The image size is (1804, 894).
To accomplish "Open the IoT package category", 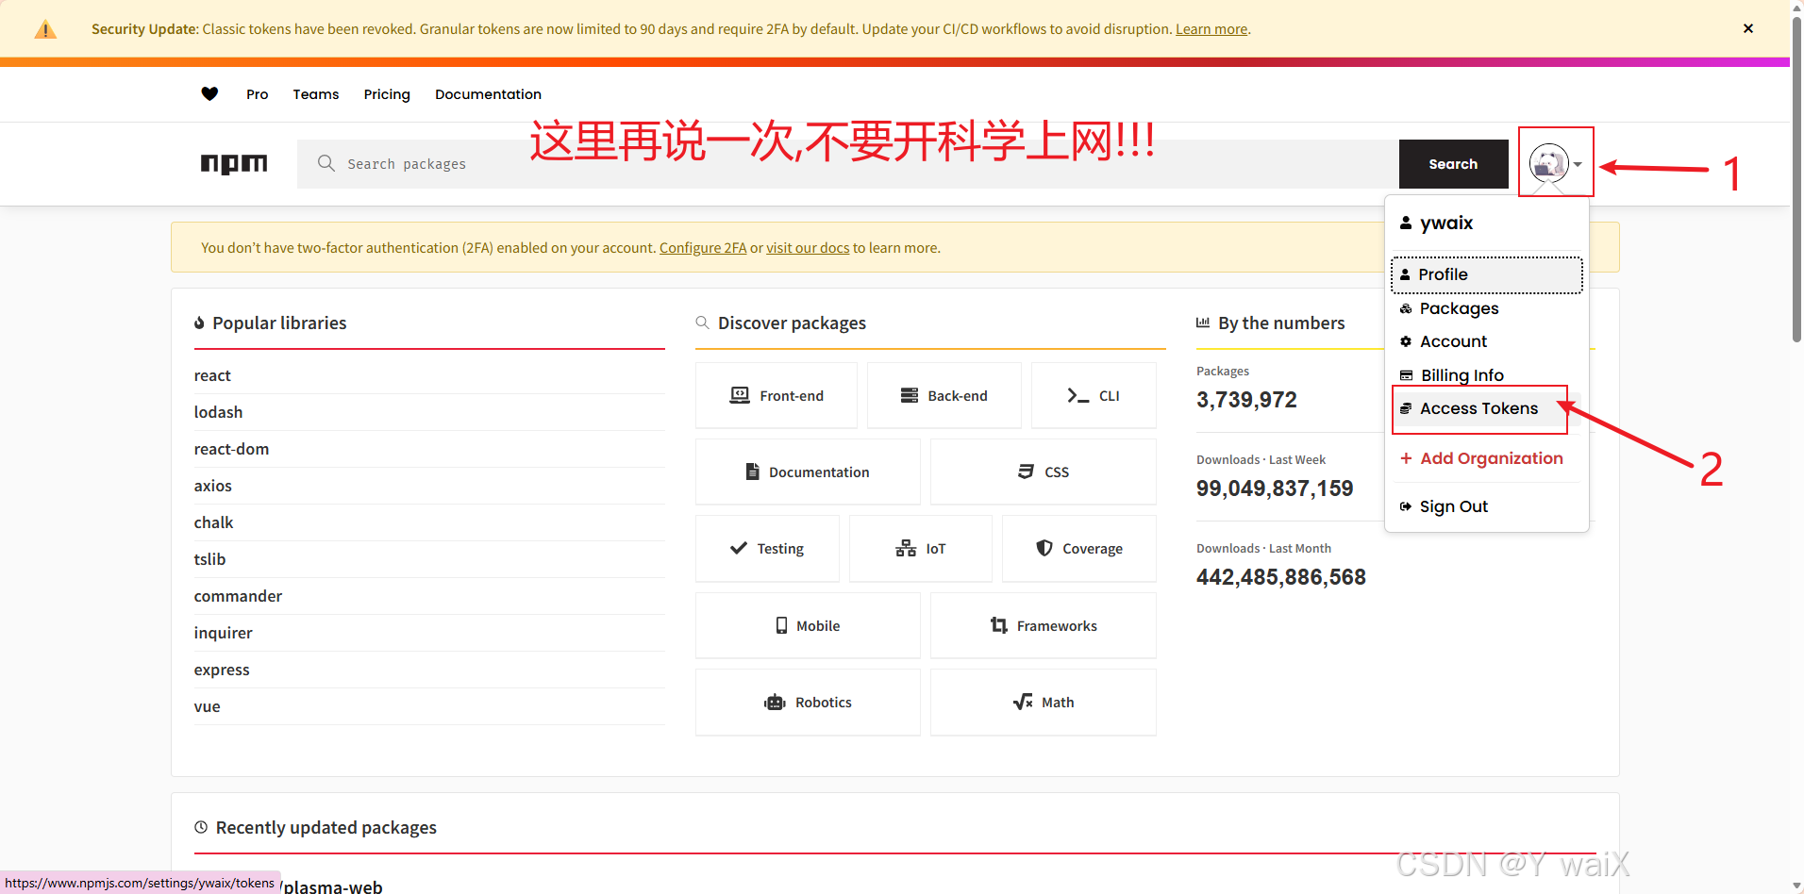I will point(921,549).
